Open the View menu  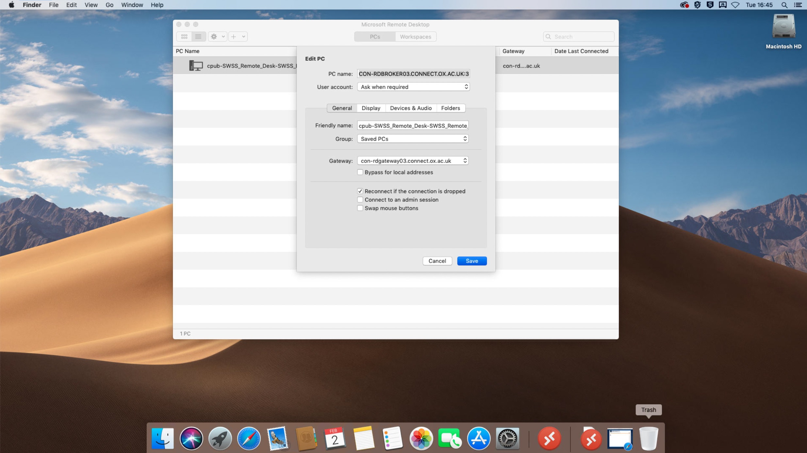[x=91, y=5]
